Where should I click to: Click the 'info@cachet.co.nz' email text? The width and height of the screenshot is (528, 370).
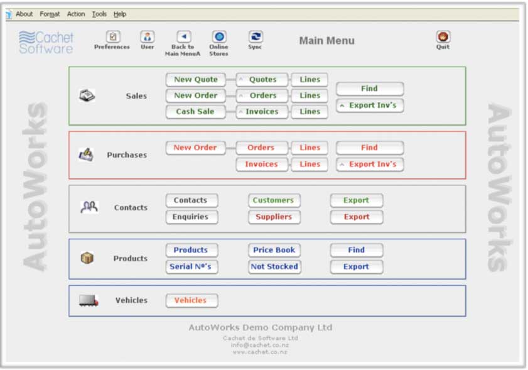click(260, 345)
